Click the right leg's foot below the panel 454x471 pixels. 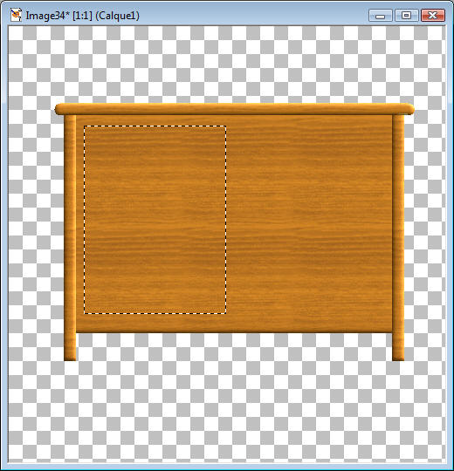398,347
